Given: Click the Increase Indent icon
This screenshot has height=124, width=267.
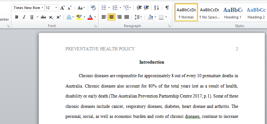Looking at the screenshot, I should (146, 8).
